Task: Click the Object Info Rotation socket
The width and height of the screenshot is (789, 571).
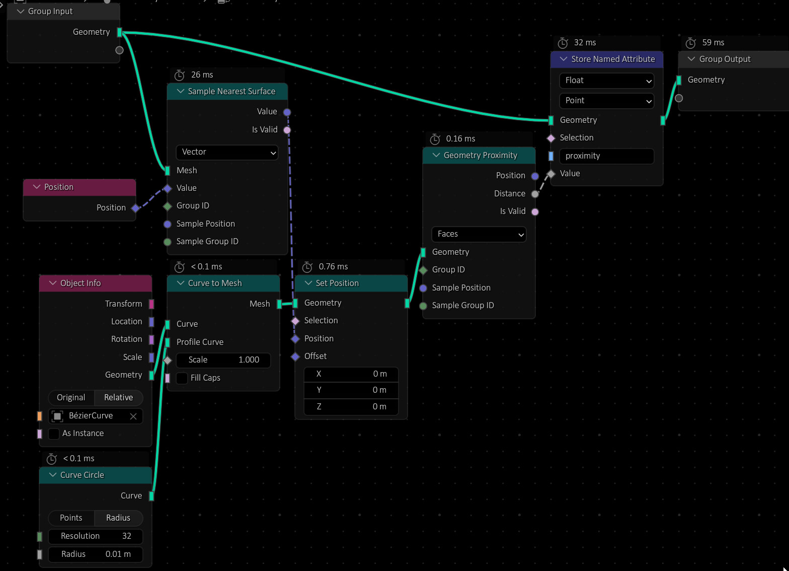Action: point(151,339)
